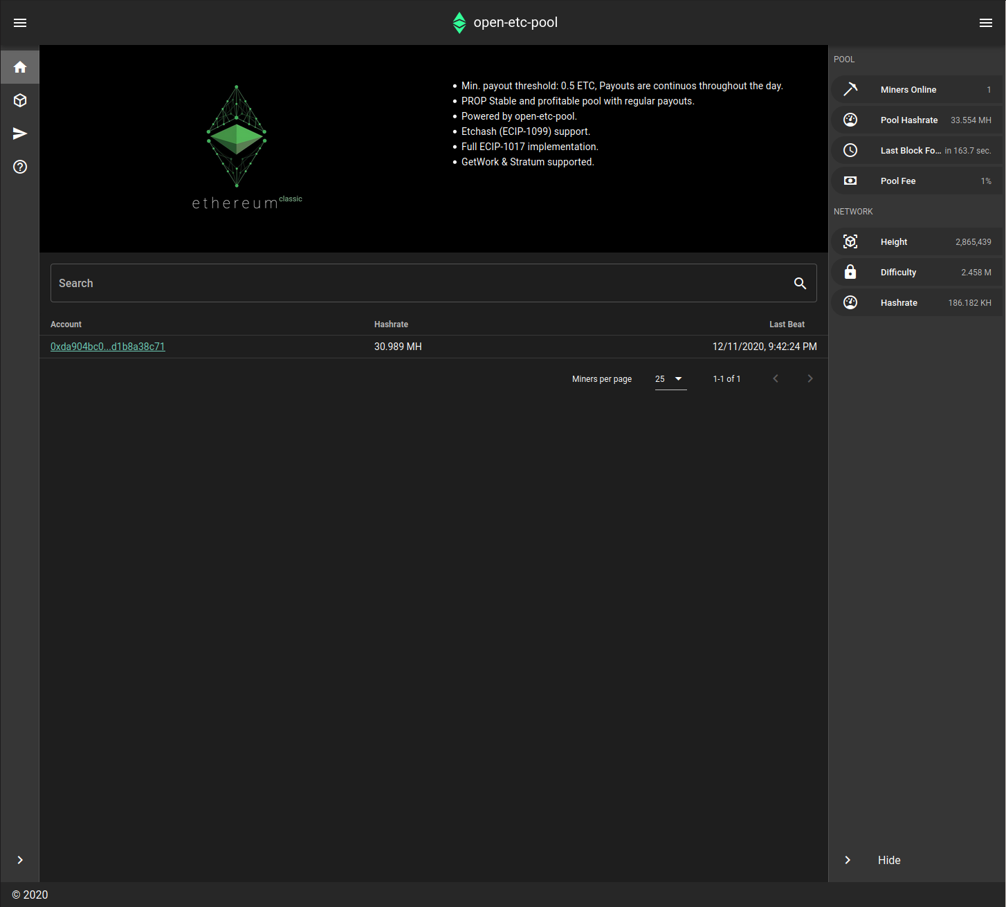Select the Home icon in the left sidebar
This screenshot has height=907, width=1006.
(x=19, y=67)
